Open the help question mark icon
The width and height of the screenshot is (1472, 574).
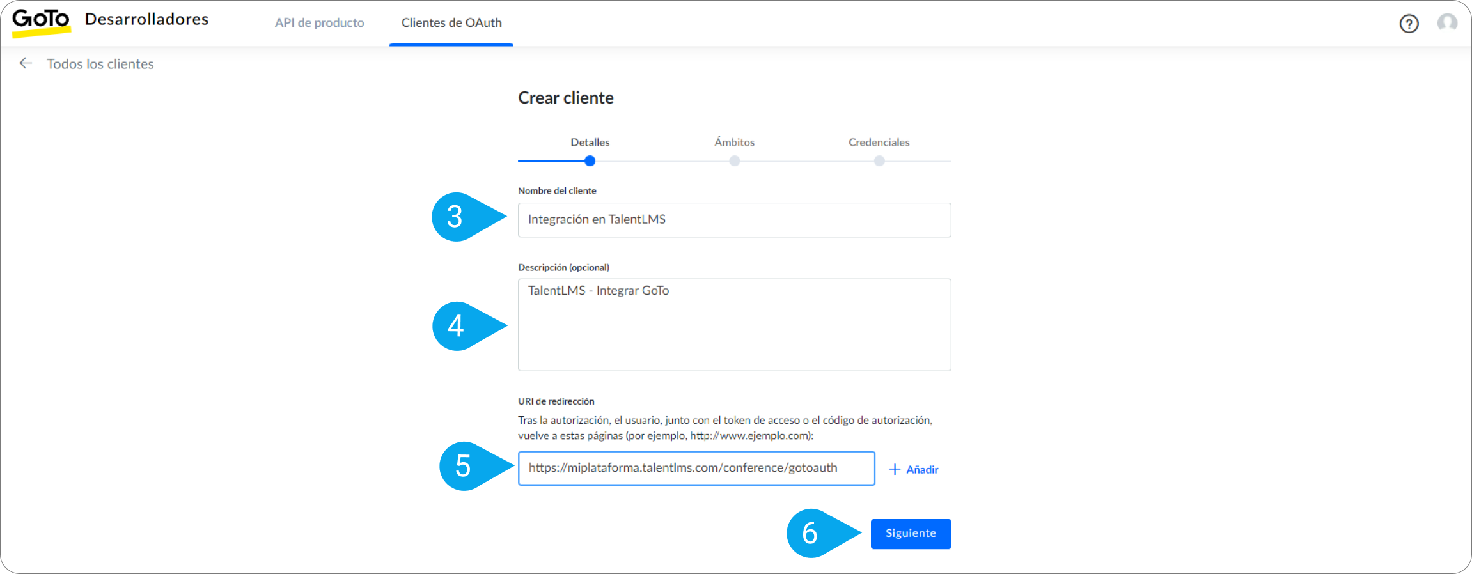point(1409,24)
